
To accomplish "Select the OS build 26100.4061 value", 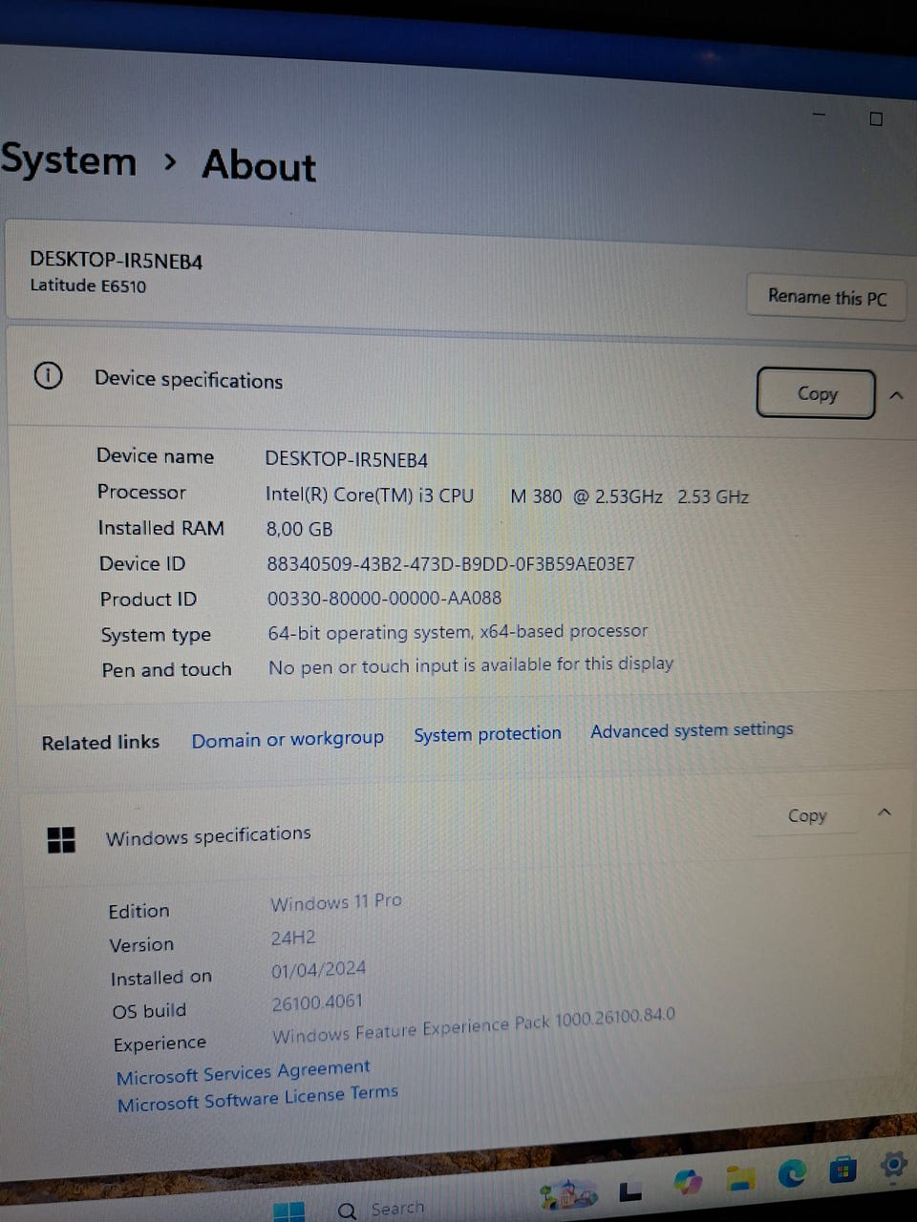I will pos(317,1002).
